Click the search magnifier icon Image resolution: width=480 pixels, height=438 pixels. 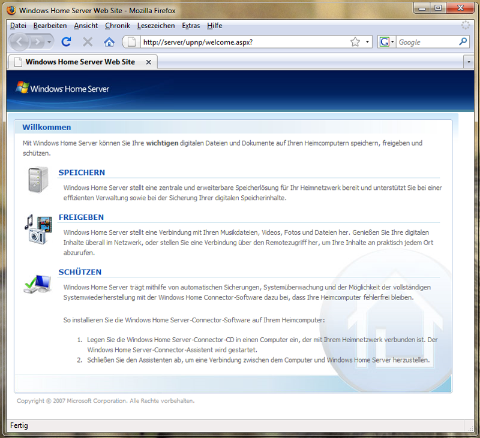tap(463, 42)
